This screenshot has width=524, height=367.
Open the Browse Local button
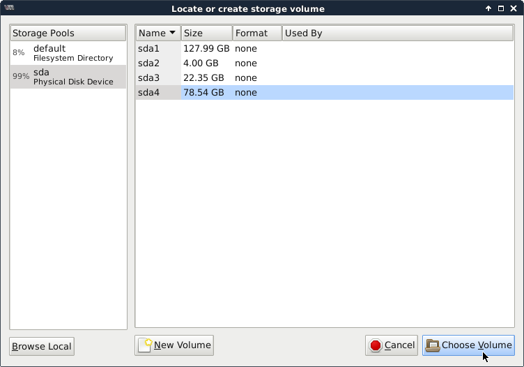click(x=42, y=347)
